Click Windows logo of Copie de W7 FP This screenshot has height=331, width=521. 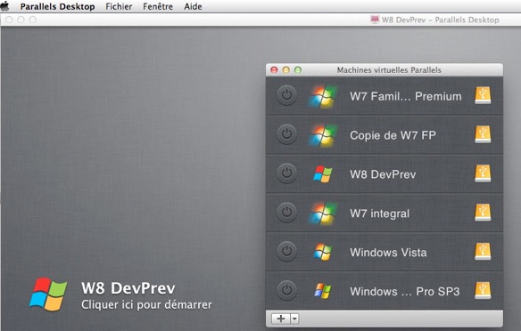323,135
